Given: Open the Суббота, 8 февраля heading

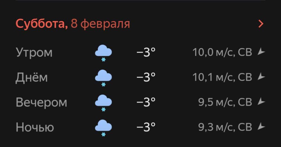Looking at the screenshot, I should click(x=73, y=24).
